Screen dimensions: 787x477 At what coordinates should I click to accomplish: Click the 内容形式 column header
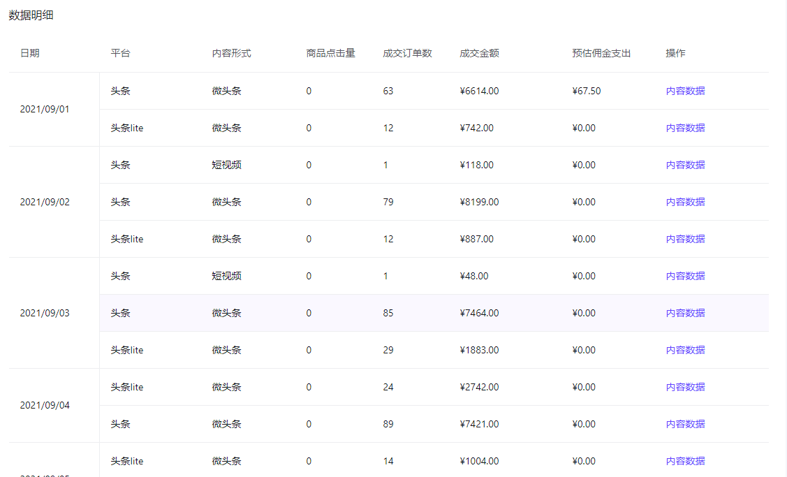click(231, 53)
